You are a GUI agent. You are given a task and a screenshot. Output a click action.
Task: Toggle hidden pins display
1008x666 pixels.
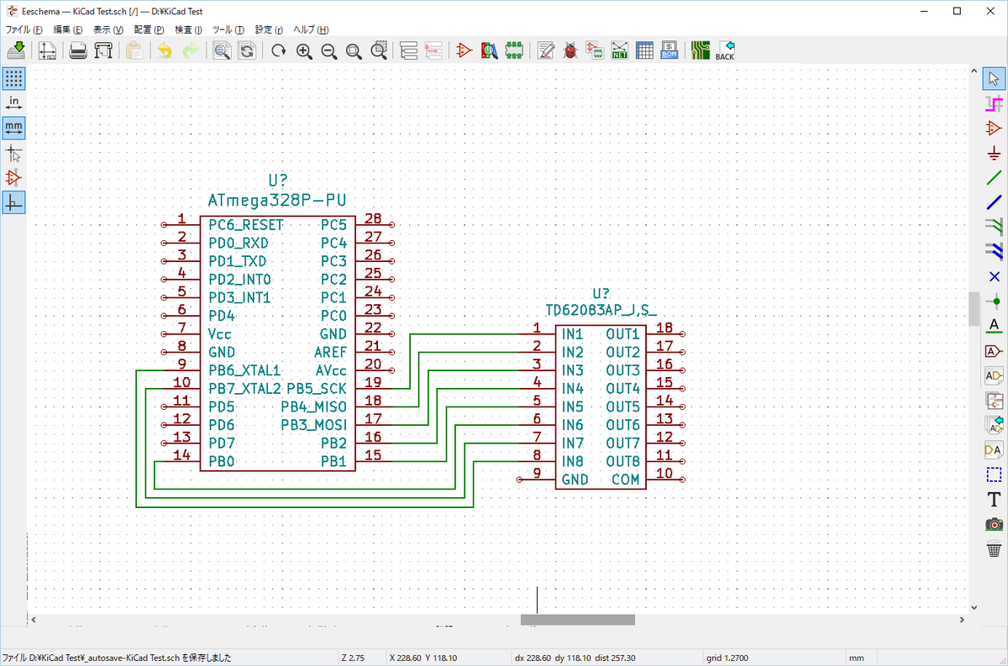(13, 177)
